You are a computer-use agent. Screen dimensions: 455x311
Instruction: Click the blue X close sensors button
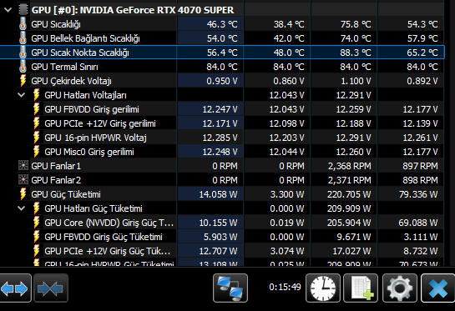[x=437, y=288]
